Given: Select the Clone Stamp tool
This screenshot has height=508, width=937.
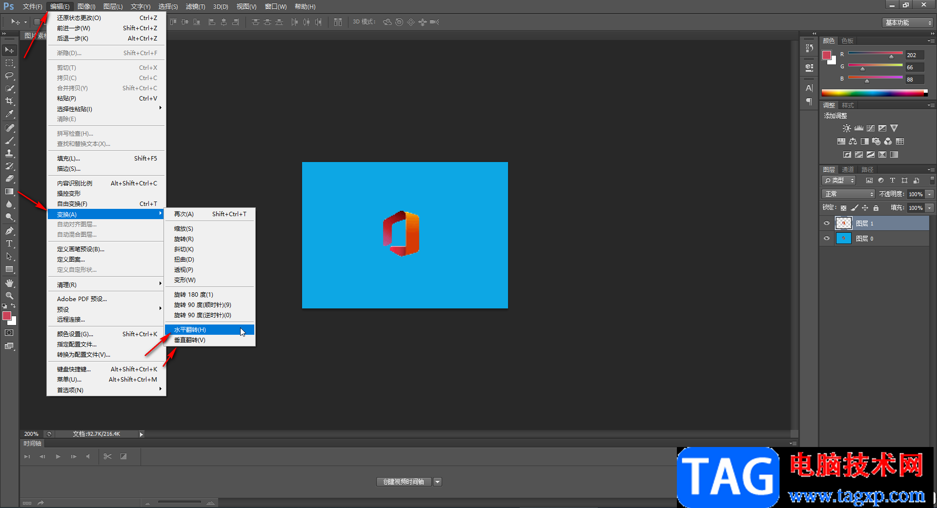Looking at the screenshot, I should tap(9, 153).
